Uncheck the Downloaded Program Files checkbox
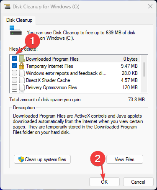 pyautogui.click(x=14, y=59)
